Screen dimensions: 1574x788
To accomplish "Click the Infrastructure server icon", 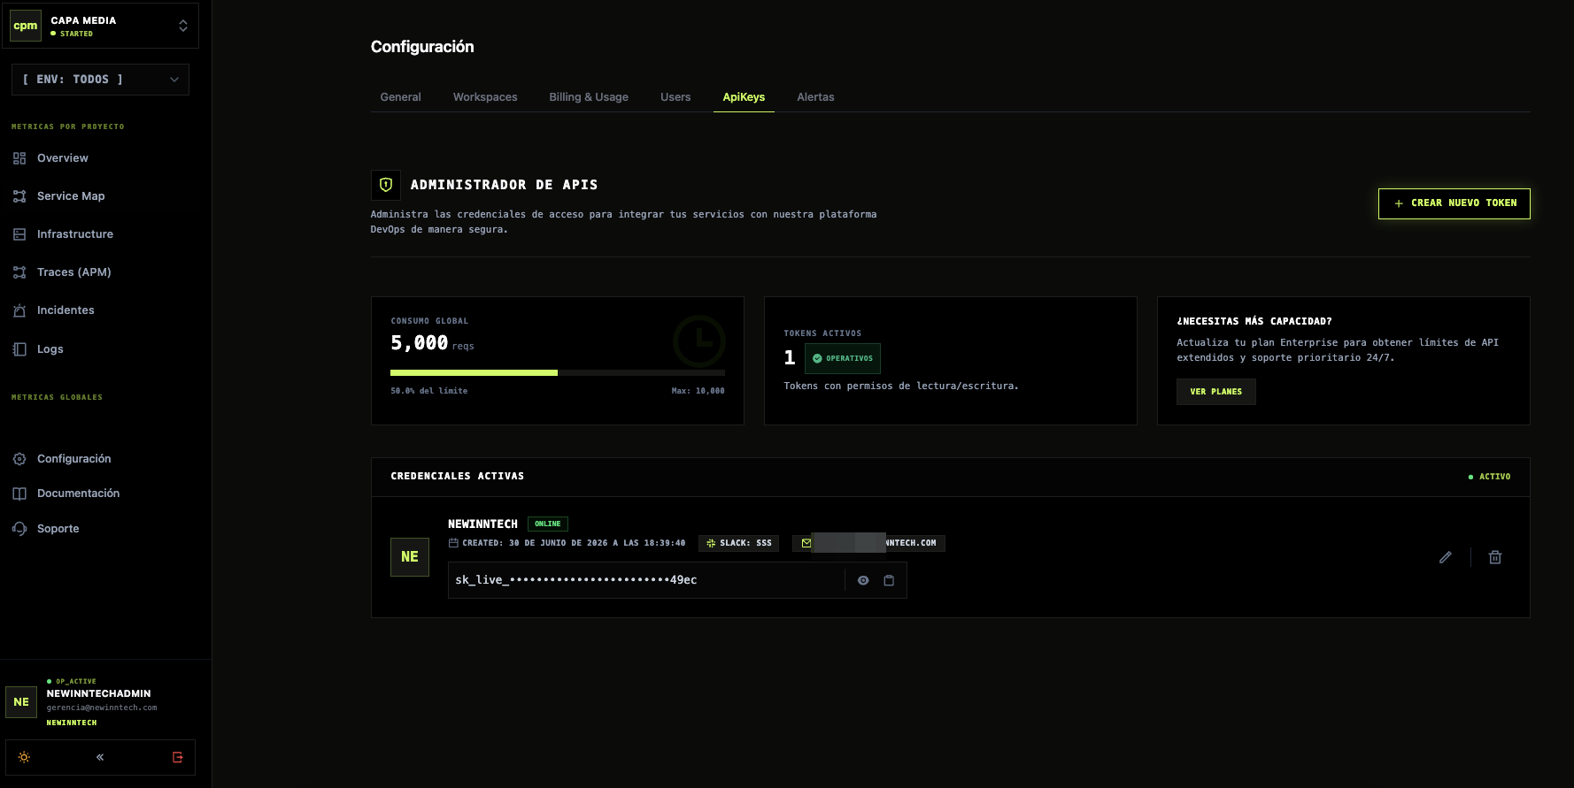I will [19, 234].
